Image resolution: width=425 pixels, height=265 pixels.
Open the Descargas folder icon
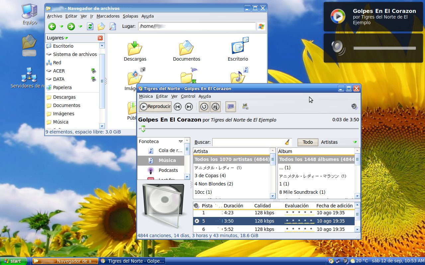tap(135, 51)
